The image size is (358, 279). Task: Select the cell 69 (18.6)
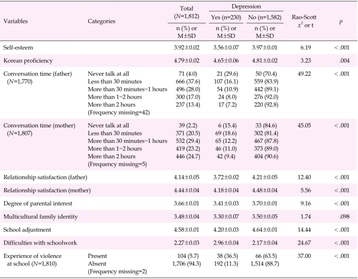point(226,133)
